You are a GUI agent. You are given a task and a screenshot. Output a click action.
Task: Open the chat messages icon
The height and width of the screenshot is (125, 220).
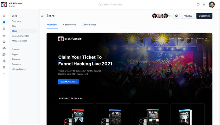[198, 4]
